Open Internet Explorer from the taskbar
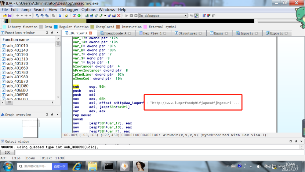305x172 pixels. point(77,167)
